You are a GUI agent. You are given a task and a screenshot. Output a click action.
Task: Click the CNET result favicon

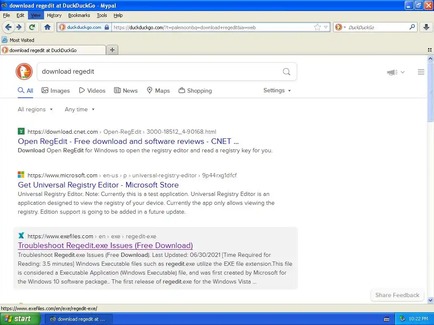21,131
